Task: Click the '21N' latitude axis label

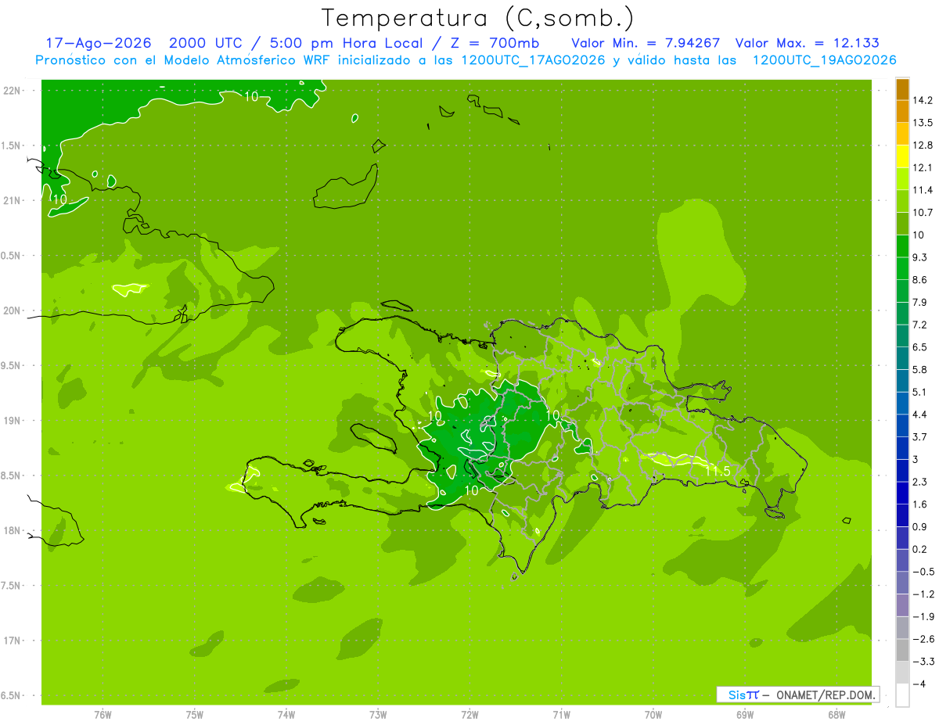Action: tap(13, 200)
